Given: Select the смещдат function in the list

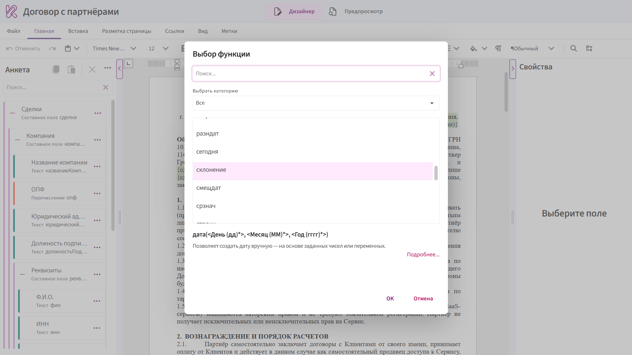Looking at the screenshot, I should point(208,188).
